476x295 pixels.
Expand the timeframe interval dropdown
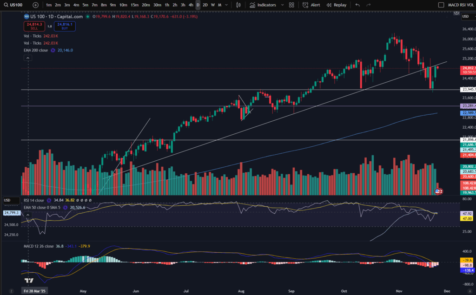point(226,5)
